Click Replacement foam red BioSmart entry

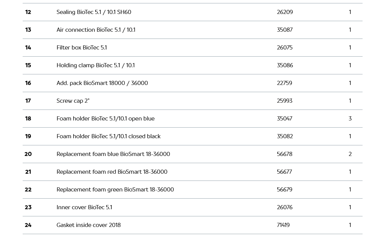[112, 172]
